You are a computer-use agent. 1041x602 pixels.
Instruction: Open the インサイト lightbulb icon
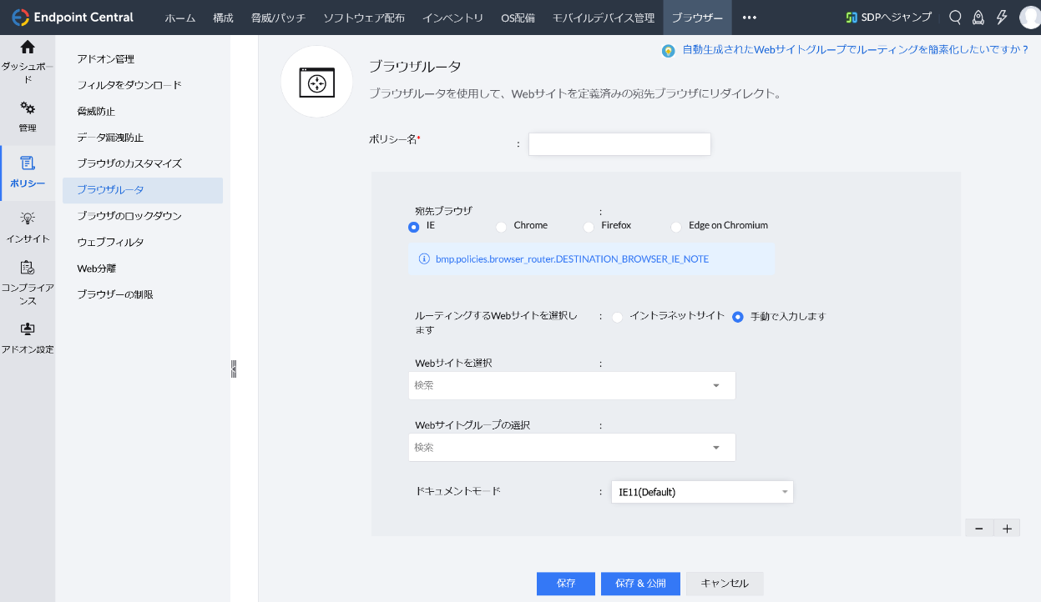28,218
